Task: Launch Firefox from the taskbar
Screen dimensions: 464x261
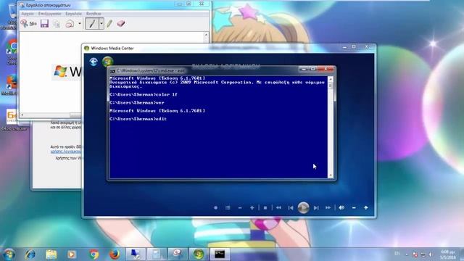Action: 115,254
